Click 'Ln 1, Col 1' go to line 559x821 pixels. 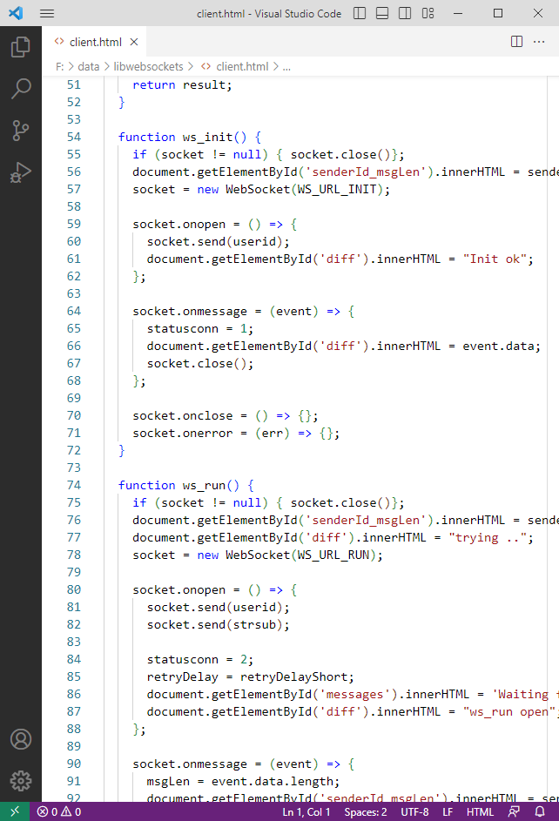tap(306, 811)
